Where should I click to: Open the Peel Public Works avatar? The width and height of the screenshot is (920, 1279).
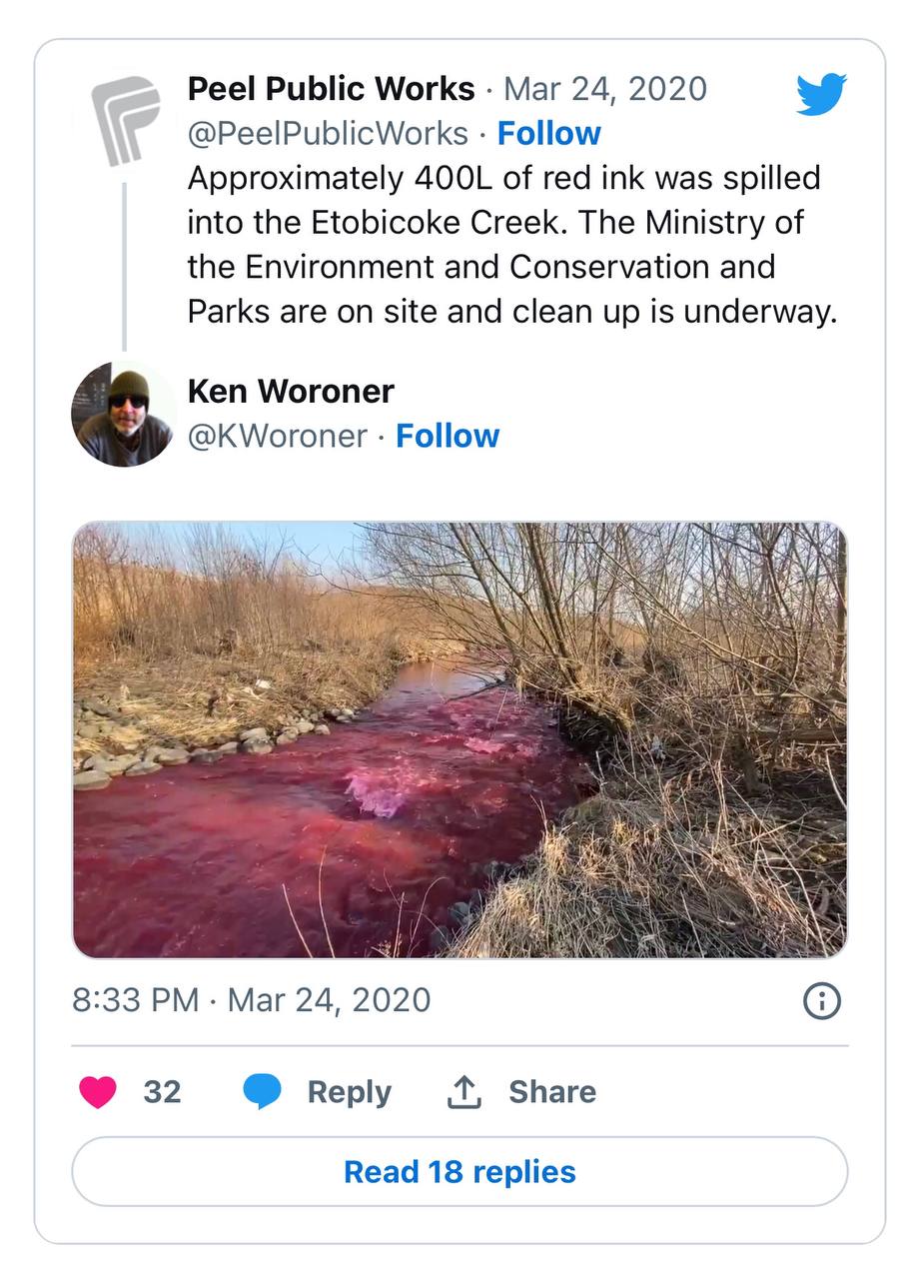125,121
